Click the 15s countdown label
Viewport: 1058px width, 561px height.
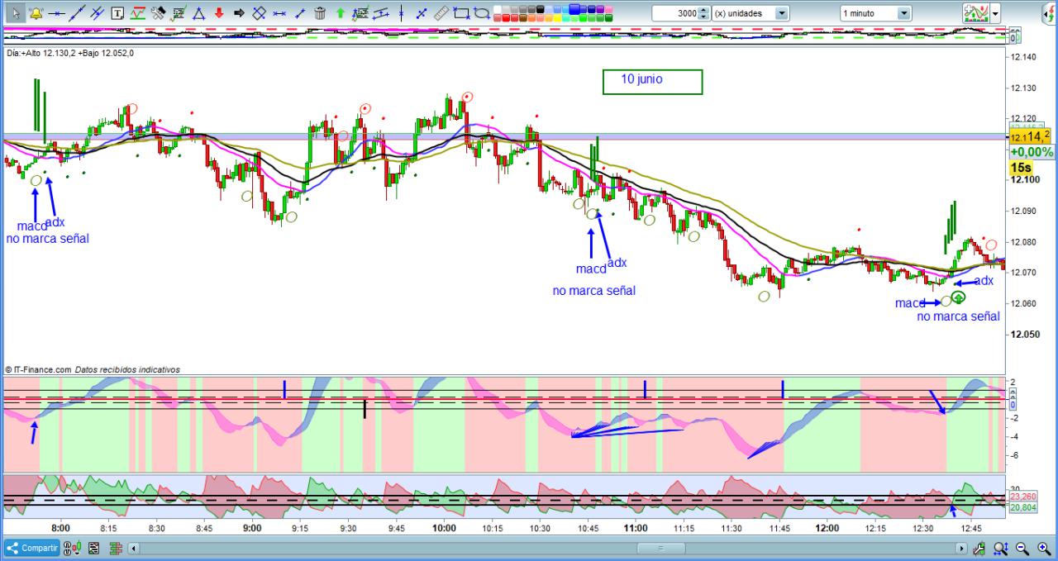pyautogui.click(x=1021, y=167)
